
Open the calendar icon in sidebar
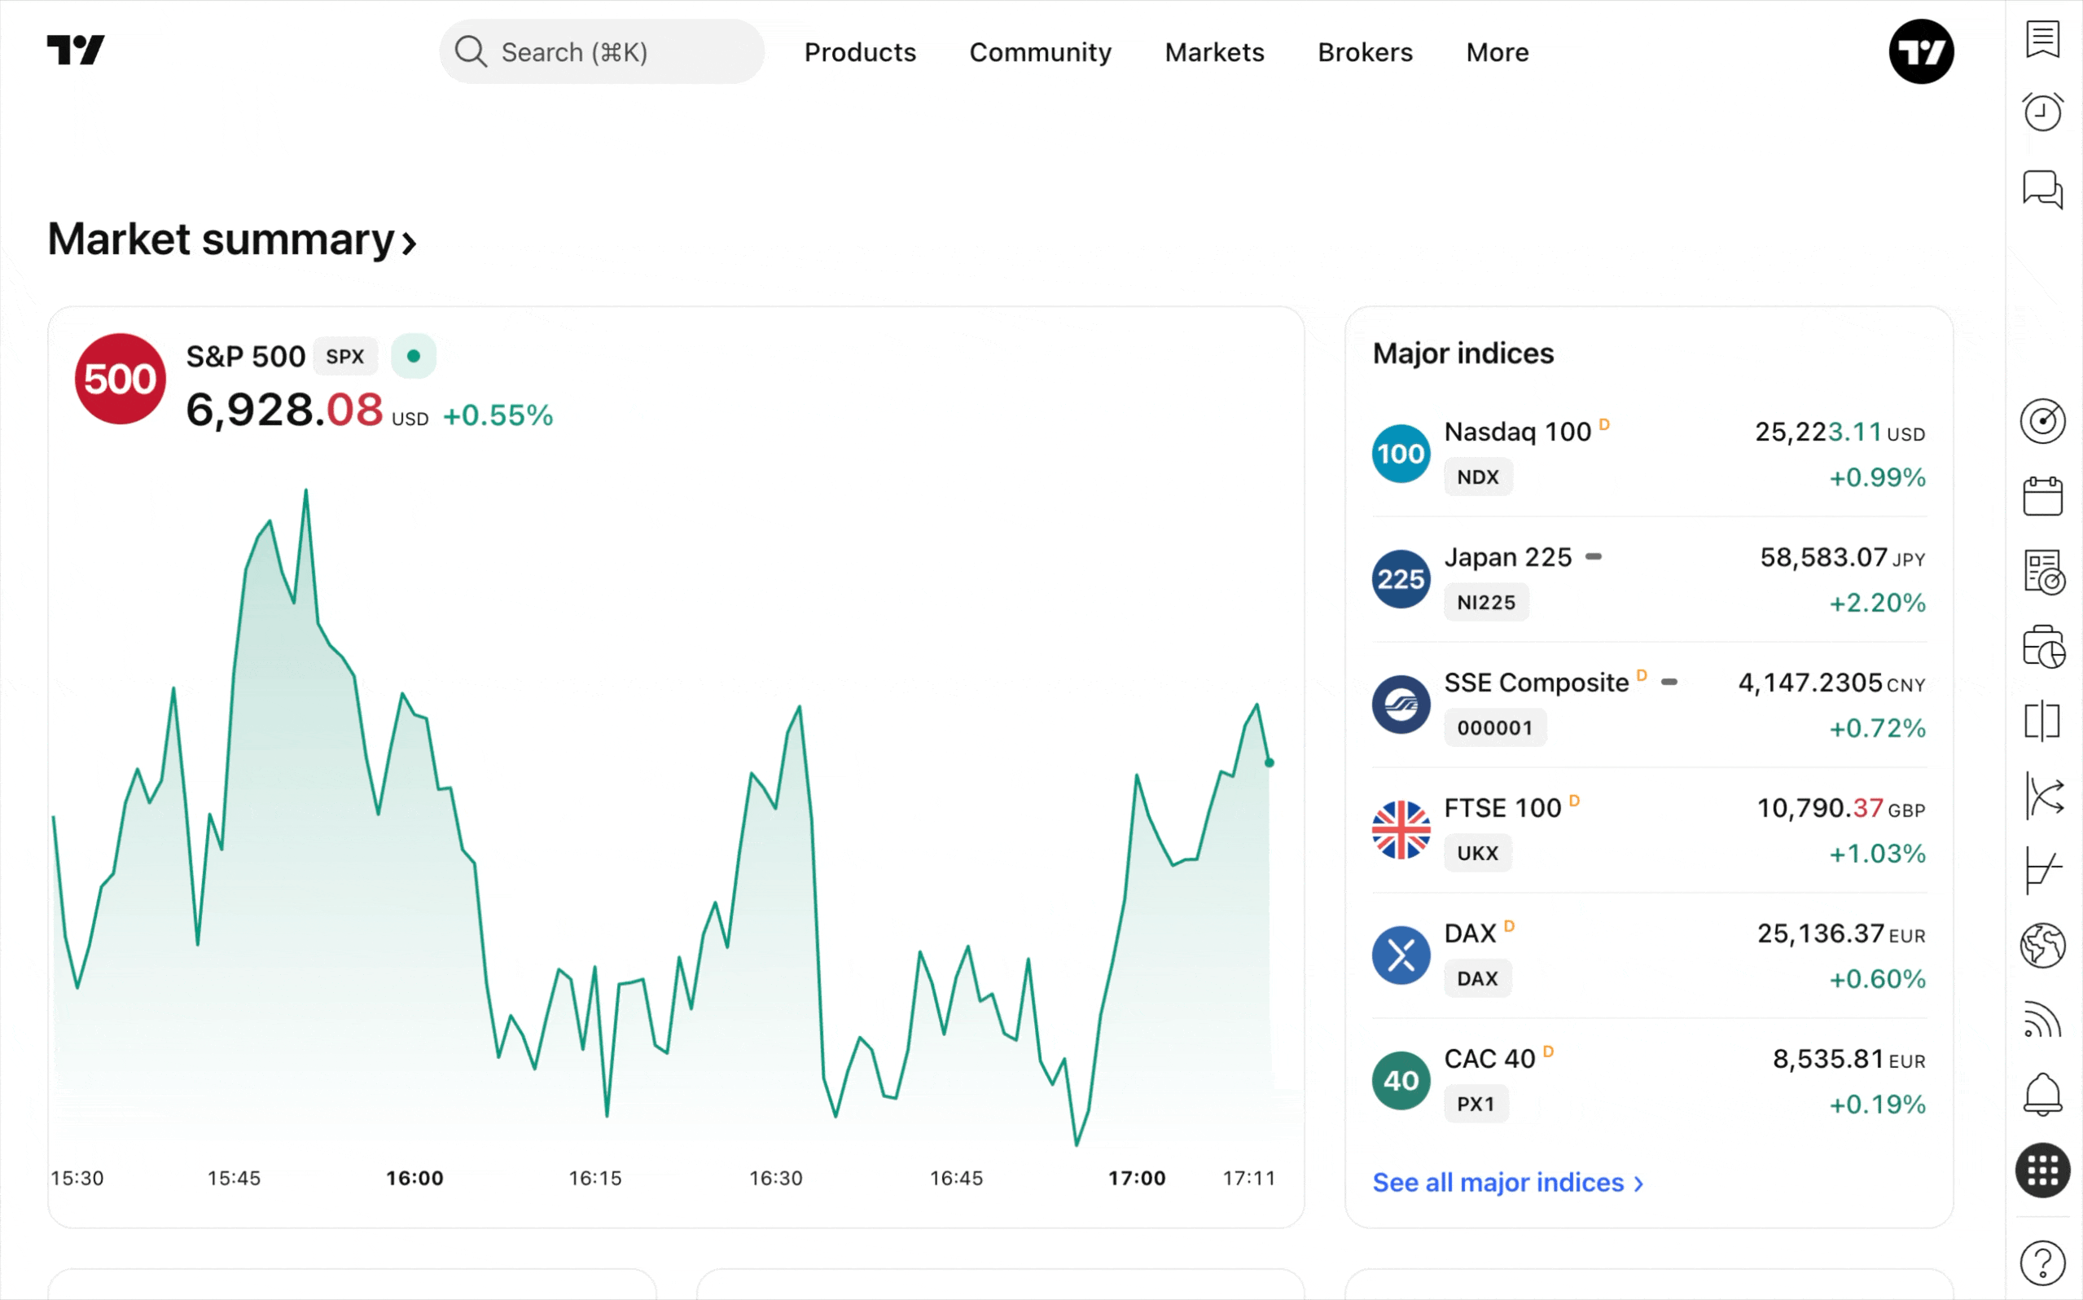2041,496
